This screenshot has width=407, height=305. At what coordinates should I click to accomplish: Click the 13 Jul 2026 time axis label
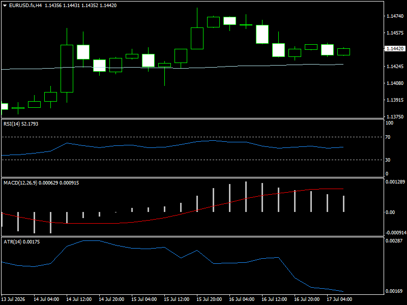[x=13, y=299]
